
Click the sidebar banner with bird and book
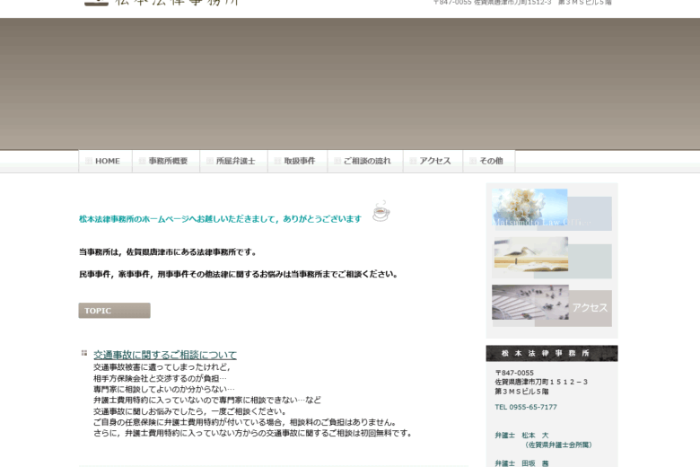tap(551, 257)
